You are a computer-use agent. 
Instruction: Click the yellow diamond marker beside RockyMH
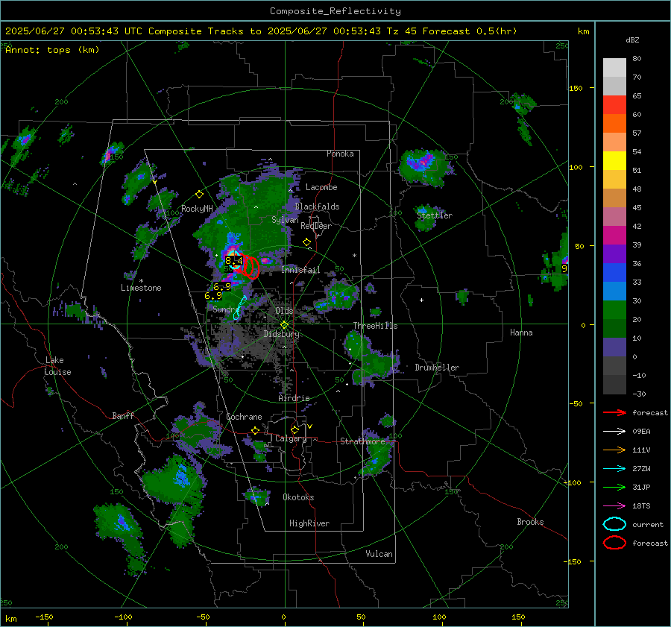coord(199,195)
